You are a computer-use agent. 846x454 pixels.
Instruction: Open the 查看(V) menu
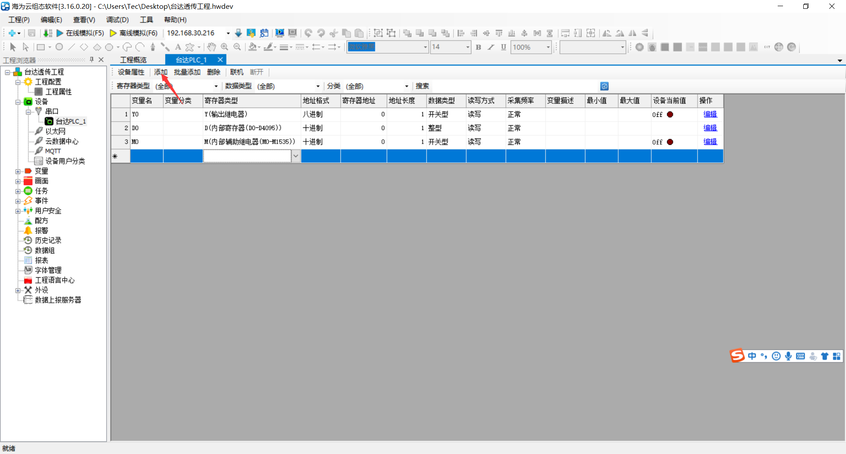click(84, 20)
